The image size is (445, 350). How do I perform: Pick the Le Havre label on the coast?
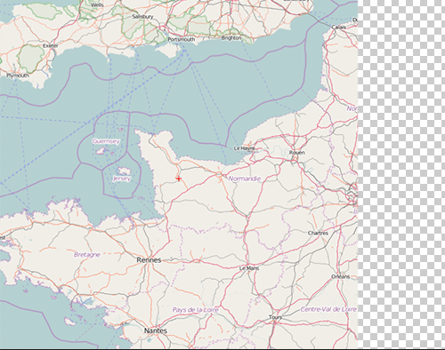point(245,148)
